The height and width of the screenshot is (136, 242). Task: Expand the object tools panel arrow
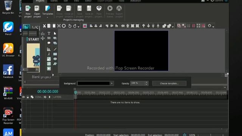pyautogui.click(x=53, y=75)
